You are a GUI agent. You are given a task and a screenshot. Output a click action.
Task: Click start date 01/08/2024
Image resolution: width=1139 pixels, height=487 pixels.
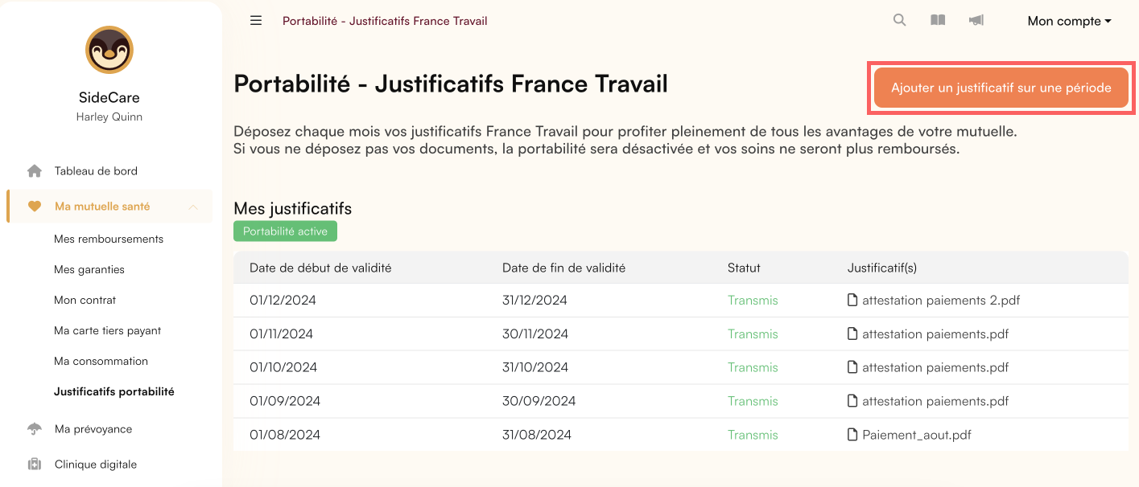(x=285, y=435)
